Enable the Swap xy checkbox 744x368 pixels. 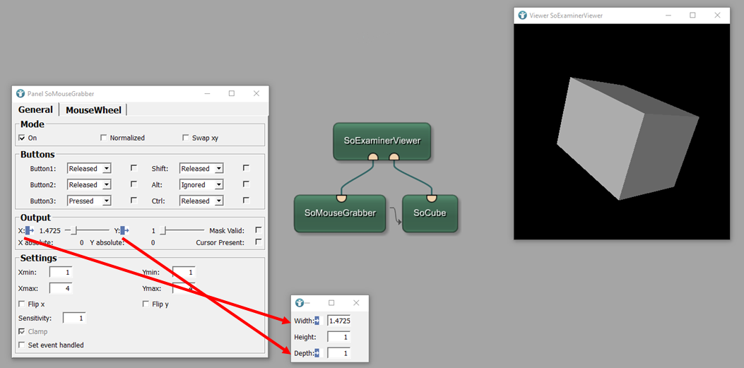pos(186,138)
